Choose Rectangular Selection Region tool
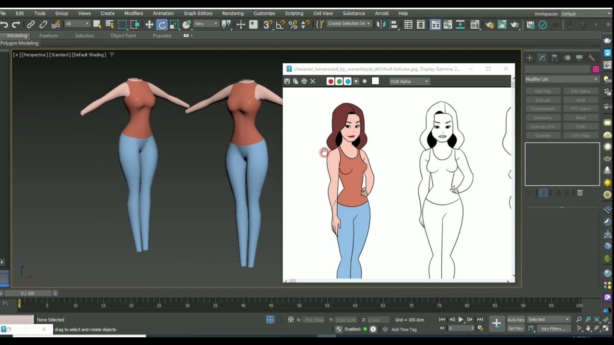614x345 pixels. pos(122,24)
